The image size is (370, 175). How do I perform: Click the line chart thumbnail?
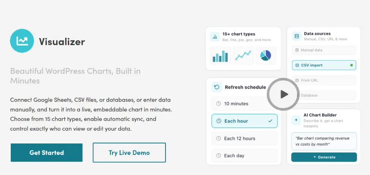pos(243,55)
